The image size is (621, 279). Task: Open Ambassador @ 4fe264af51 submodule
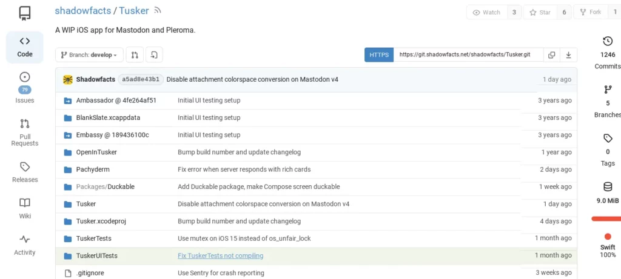coord(116,100)
